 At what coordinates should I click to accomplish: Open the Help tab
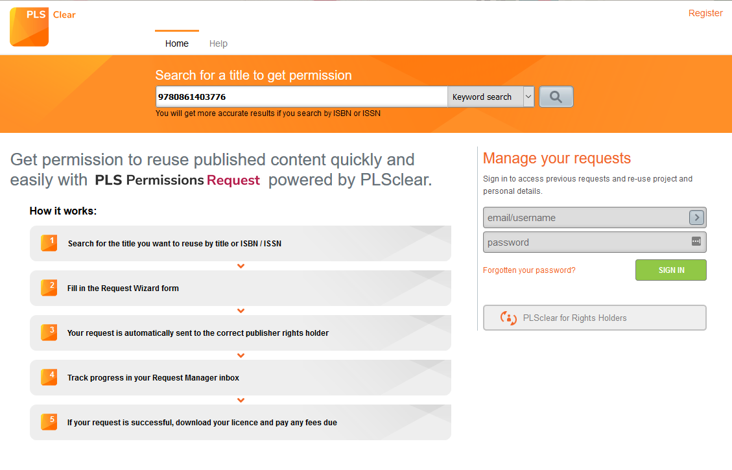tap(218, 43)
